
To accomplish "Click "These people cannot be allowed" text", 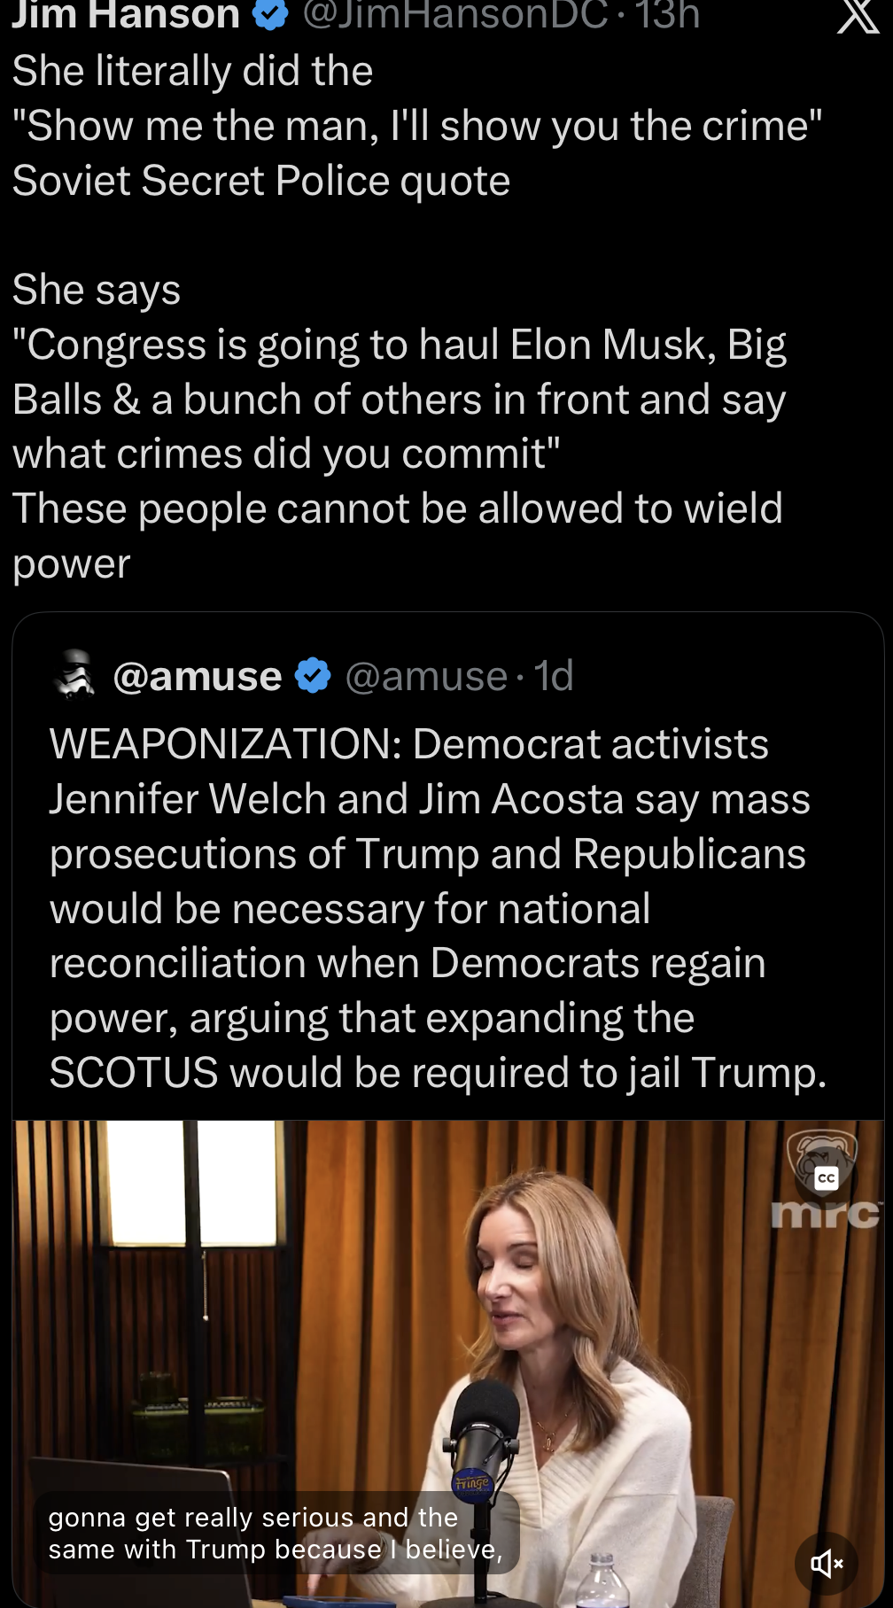I will pos(397,509).
